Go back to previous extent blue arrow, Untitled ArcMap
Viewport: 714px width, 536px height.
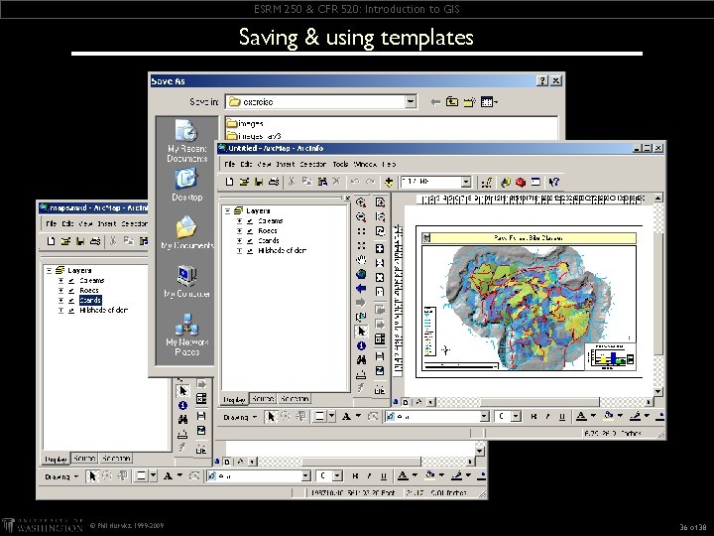pos(361,288)
